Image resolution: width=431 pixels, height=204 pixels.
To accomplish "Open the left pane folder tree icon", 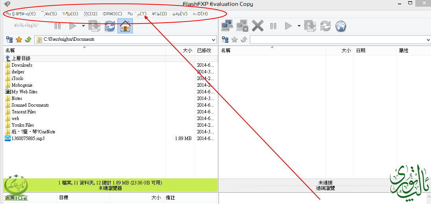I will pos(9,40).
